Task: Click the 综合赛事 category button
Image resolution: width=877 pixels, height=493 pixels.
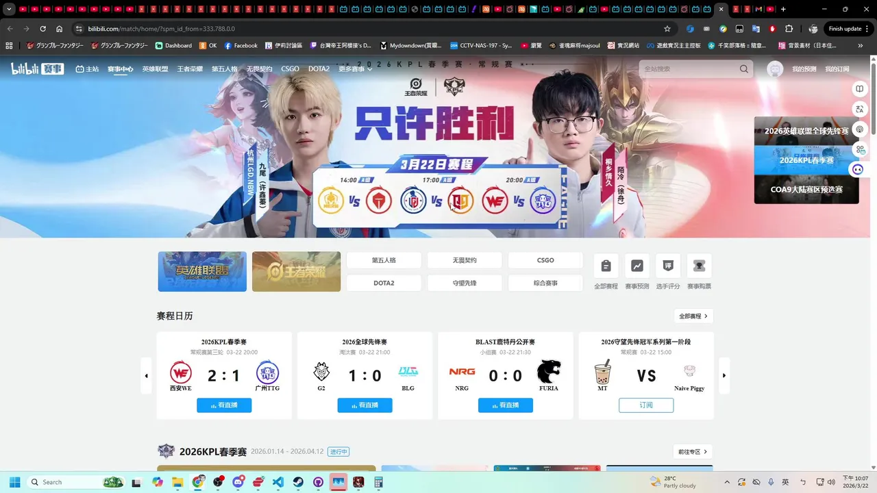Action: pos(545,283)
